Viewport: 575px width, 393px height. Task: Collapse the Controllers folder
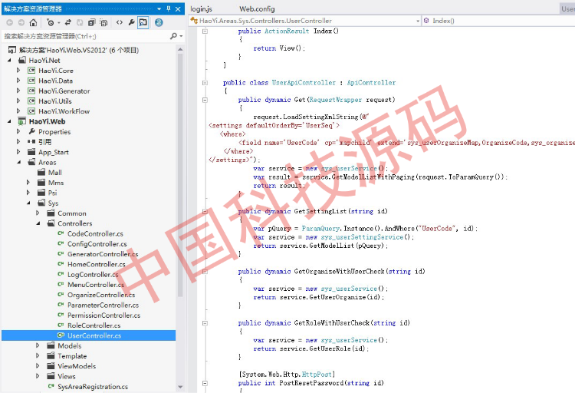[x=38, y=223]
